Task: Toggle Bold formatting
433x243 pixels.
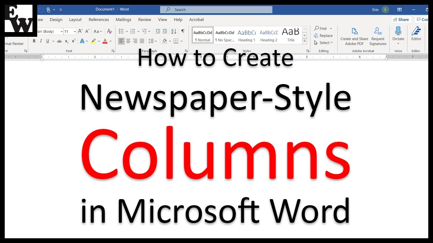Action: coord(34,41)
